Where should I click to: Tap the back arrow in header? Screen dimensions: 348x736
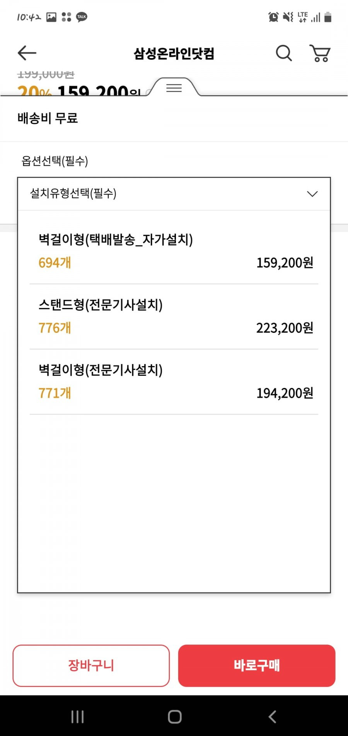click(x=27, y=53)
